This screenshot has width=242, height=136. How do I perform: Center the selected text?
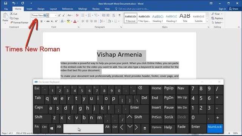[x=87, y=21]
